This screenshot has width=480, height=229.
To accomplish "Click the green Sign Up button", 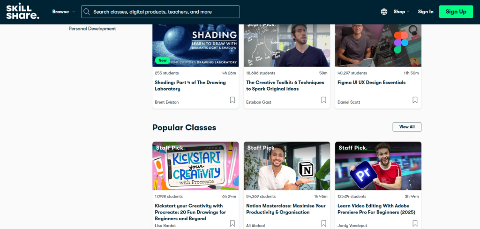I will click(x=456, y=12).
